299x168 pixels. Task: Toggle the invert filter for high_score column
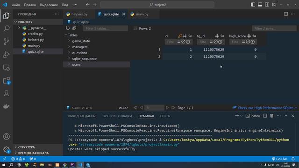(x=252, y=42)
